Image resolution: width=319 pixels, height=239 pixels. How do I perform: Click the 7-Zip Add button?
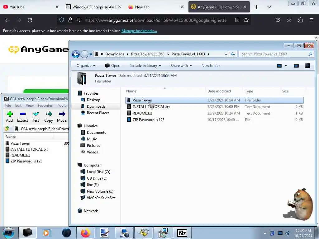[x=9, y=116]
